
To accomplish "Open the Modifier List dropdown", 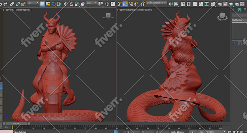I will tap(239, 20).
